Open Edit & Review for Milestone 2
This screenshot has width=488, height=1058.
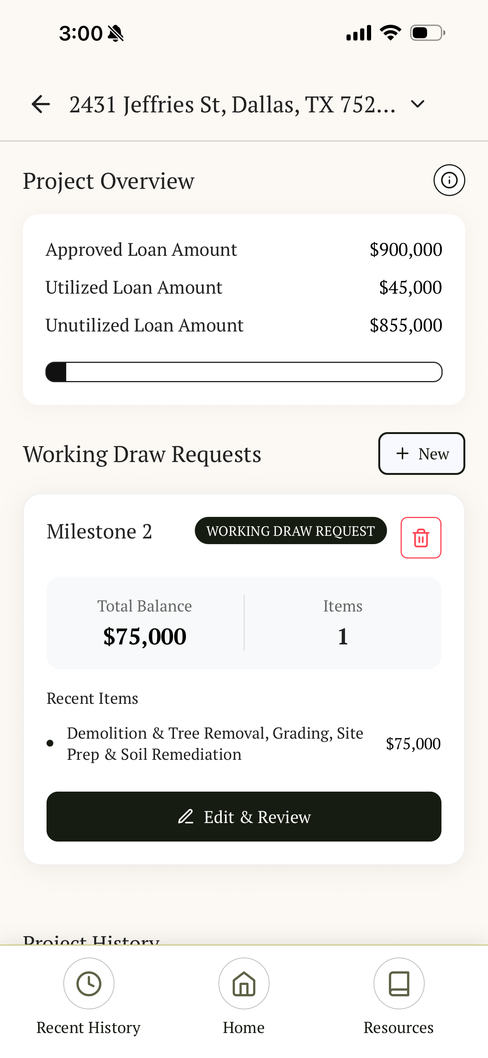pyautogui.click(x=244, y=817)
